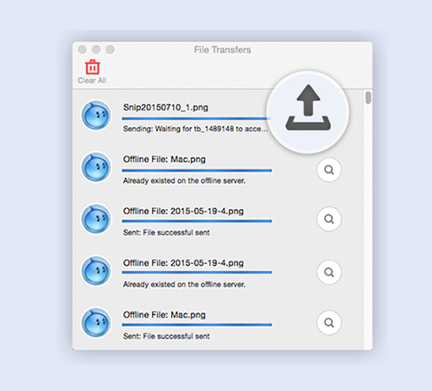Click avatar of last Mac.png transfer row
The image size is (432, 391).
pyautogui.click(x=96, y=323)
